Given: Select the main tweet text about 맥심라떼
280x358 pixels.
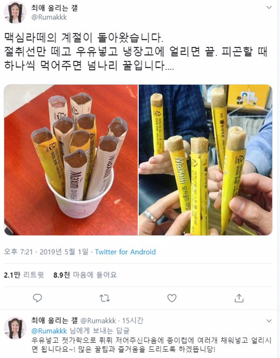Looking at the screenshot, I should coord(136,52).
